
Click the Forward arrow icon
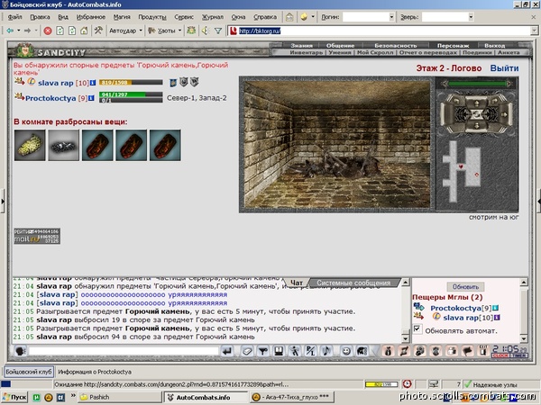point(27,31)
